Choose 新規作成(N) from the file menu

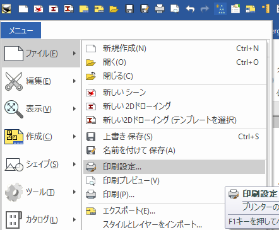(174, 49)
